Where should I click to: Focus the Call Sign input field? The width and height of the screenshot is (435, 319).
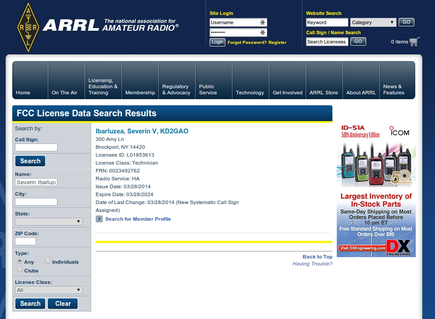pyautogui.click(x=36, y=147)
